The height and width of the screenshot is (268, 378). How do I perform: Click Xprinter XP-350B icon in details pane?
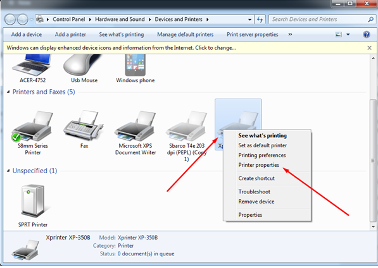[x=25, y=250]
